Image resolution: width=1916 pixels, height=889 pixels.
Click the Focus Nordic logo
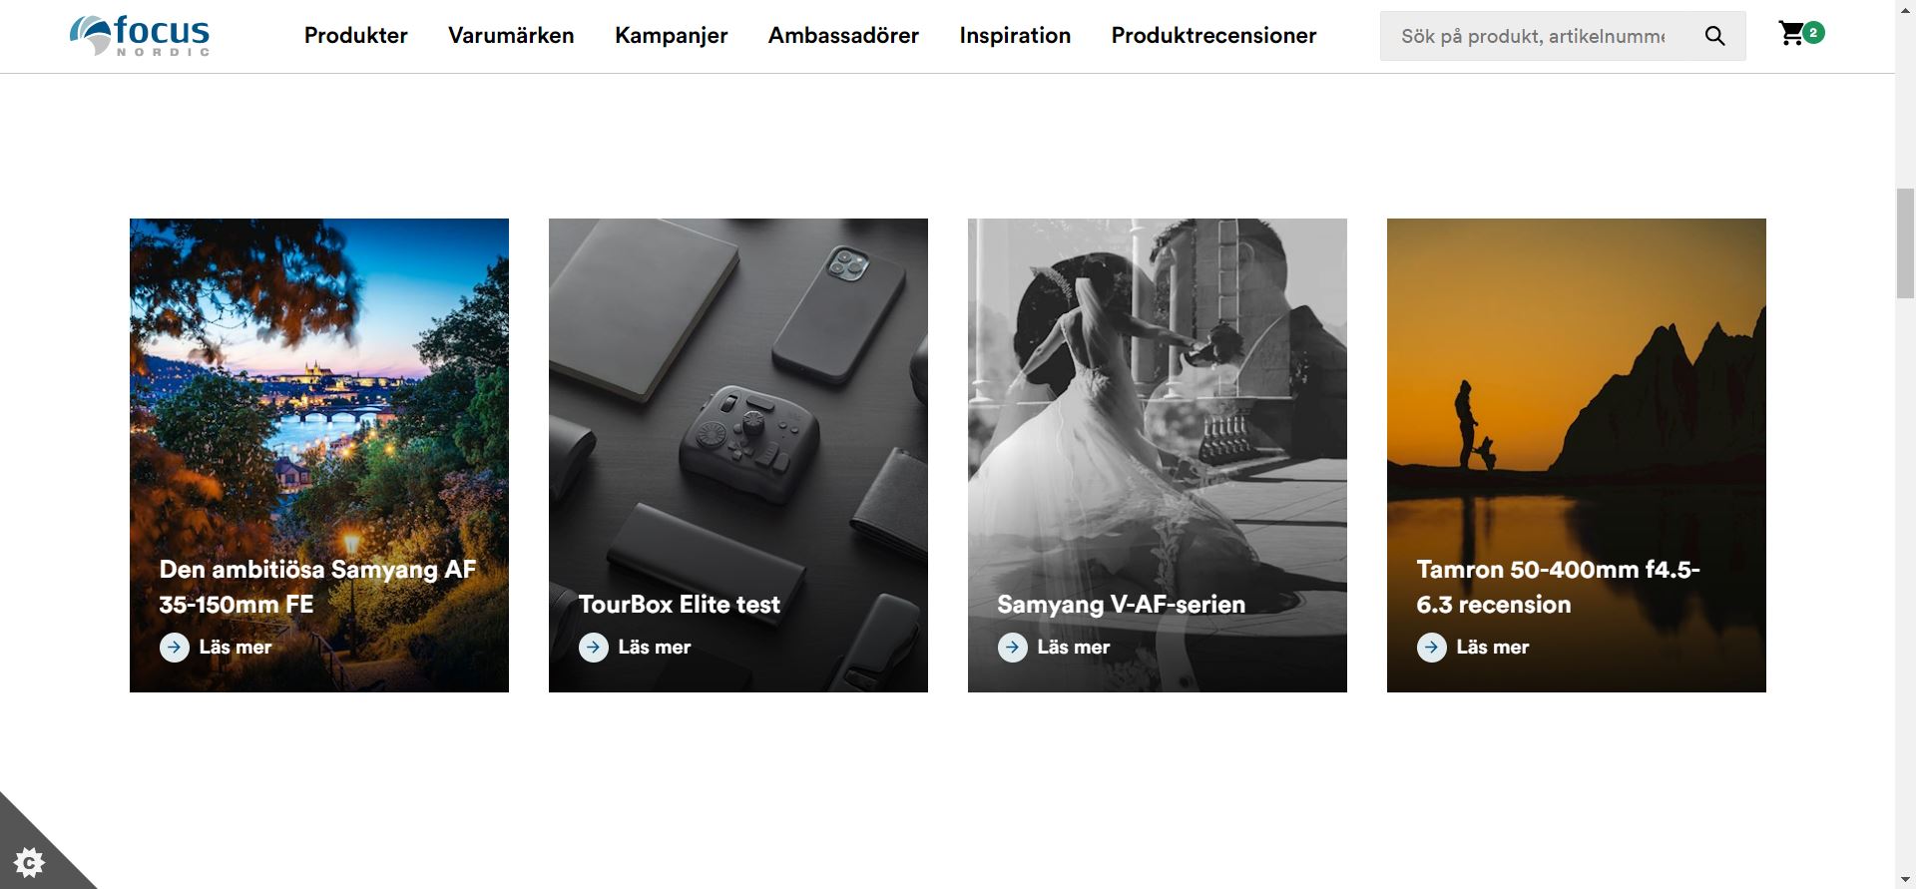[140, 36]
